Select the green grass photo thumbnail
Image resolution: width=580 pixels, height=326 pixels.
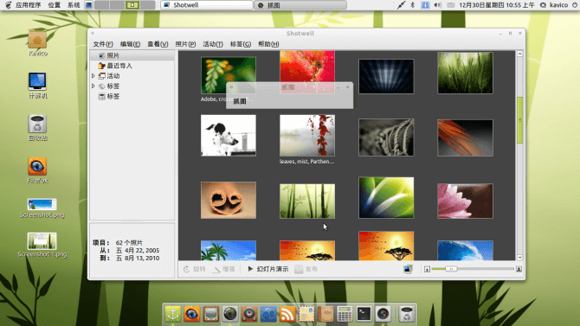[465, 73]
